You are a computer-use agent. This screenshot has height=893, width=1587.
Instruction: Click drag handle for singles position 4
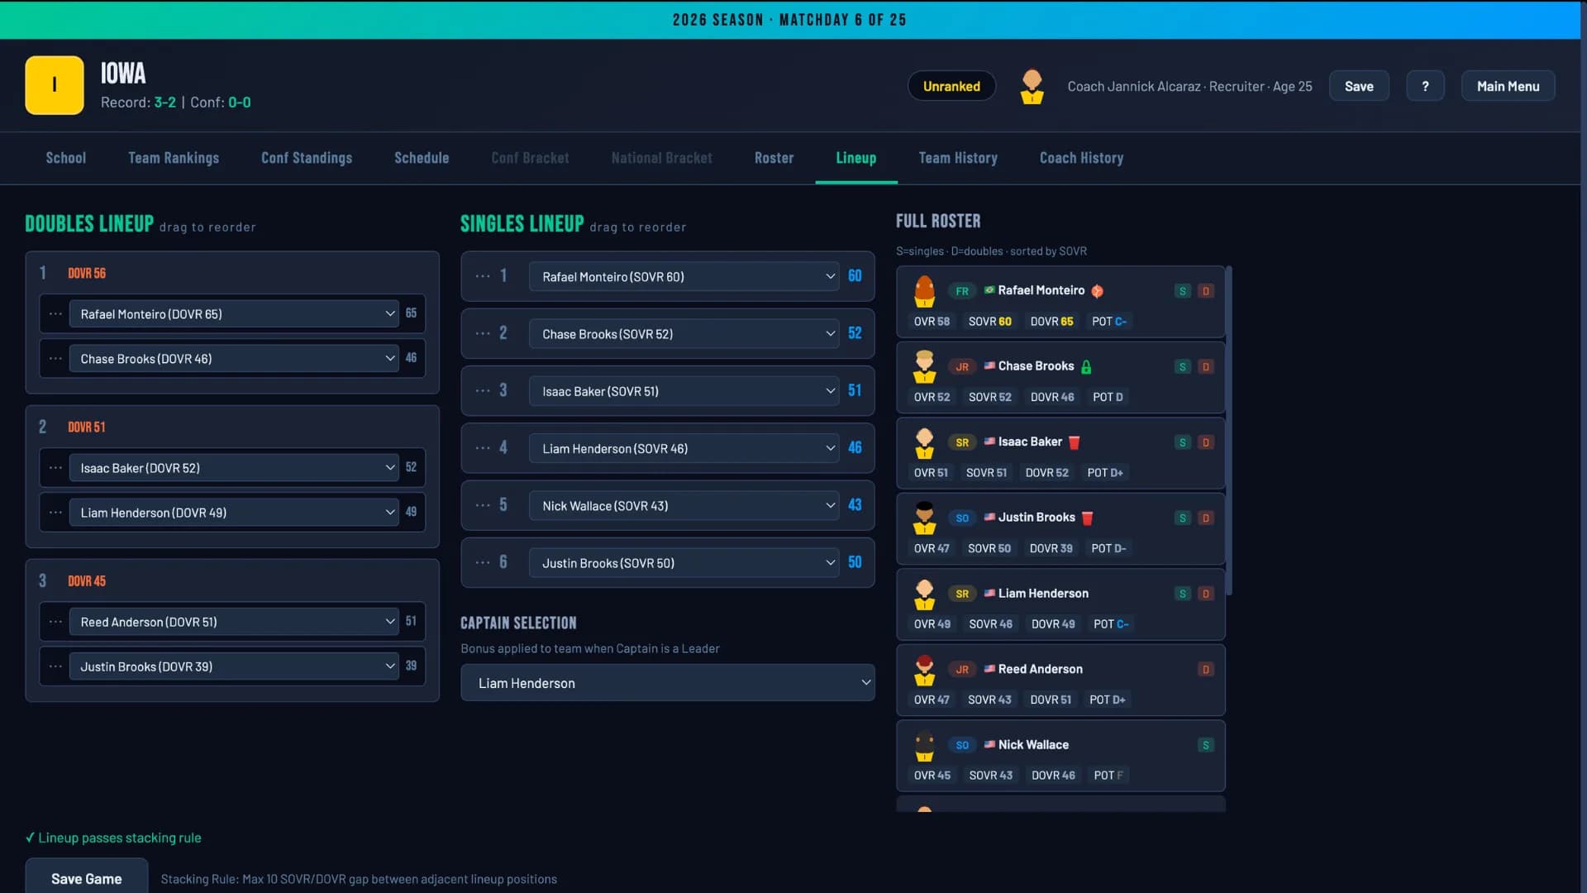click(483, 447)
